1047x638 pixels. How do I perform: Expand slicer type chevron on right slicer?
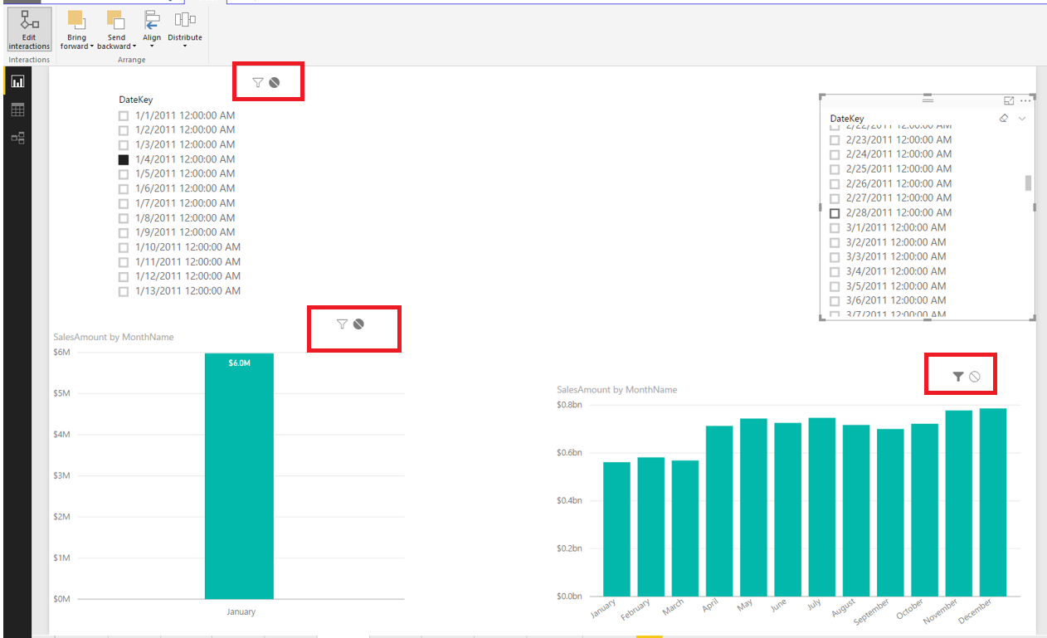(x=1022, y=119)
